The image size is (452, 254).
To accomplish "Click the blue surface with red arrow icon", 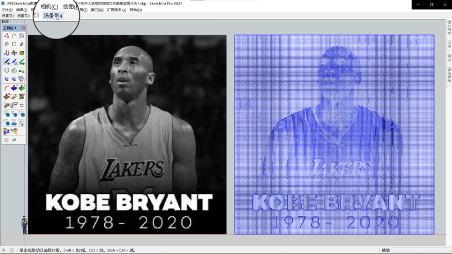I will 14,87.
